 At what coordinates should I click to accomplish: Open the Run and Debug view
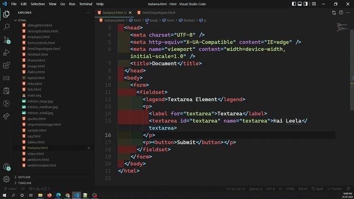point(6,53)
